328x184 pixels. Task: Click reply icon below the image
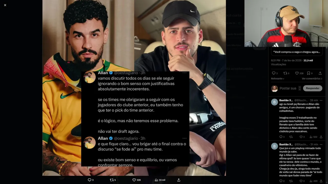coord(89,180)
